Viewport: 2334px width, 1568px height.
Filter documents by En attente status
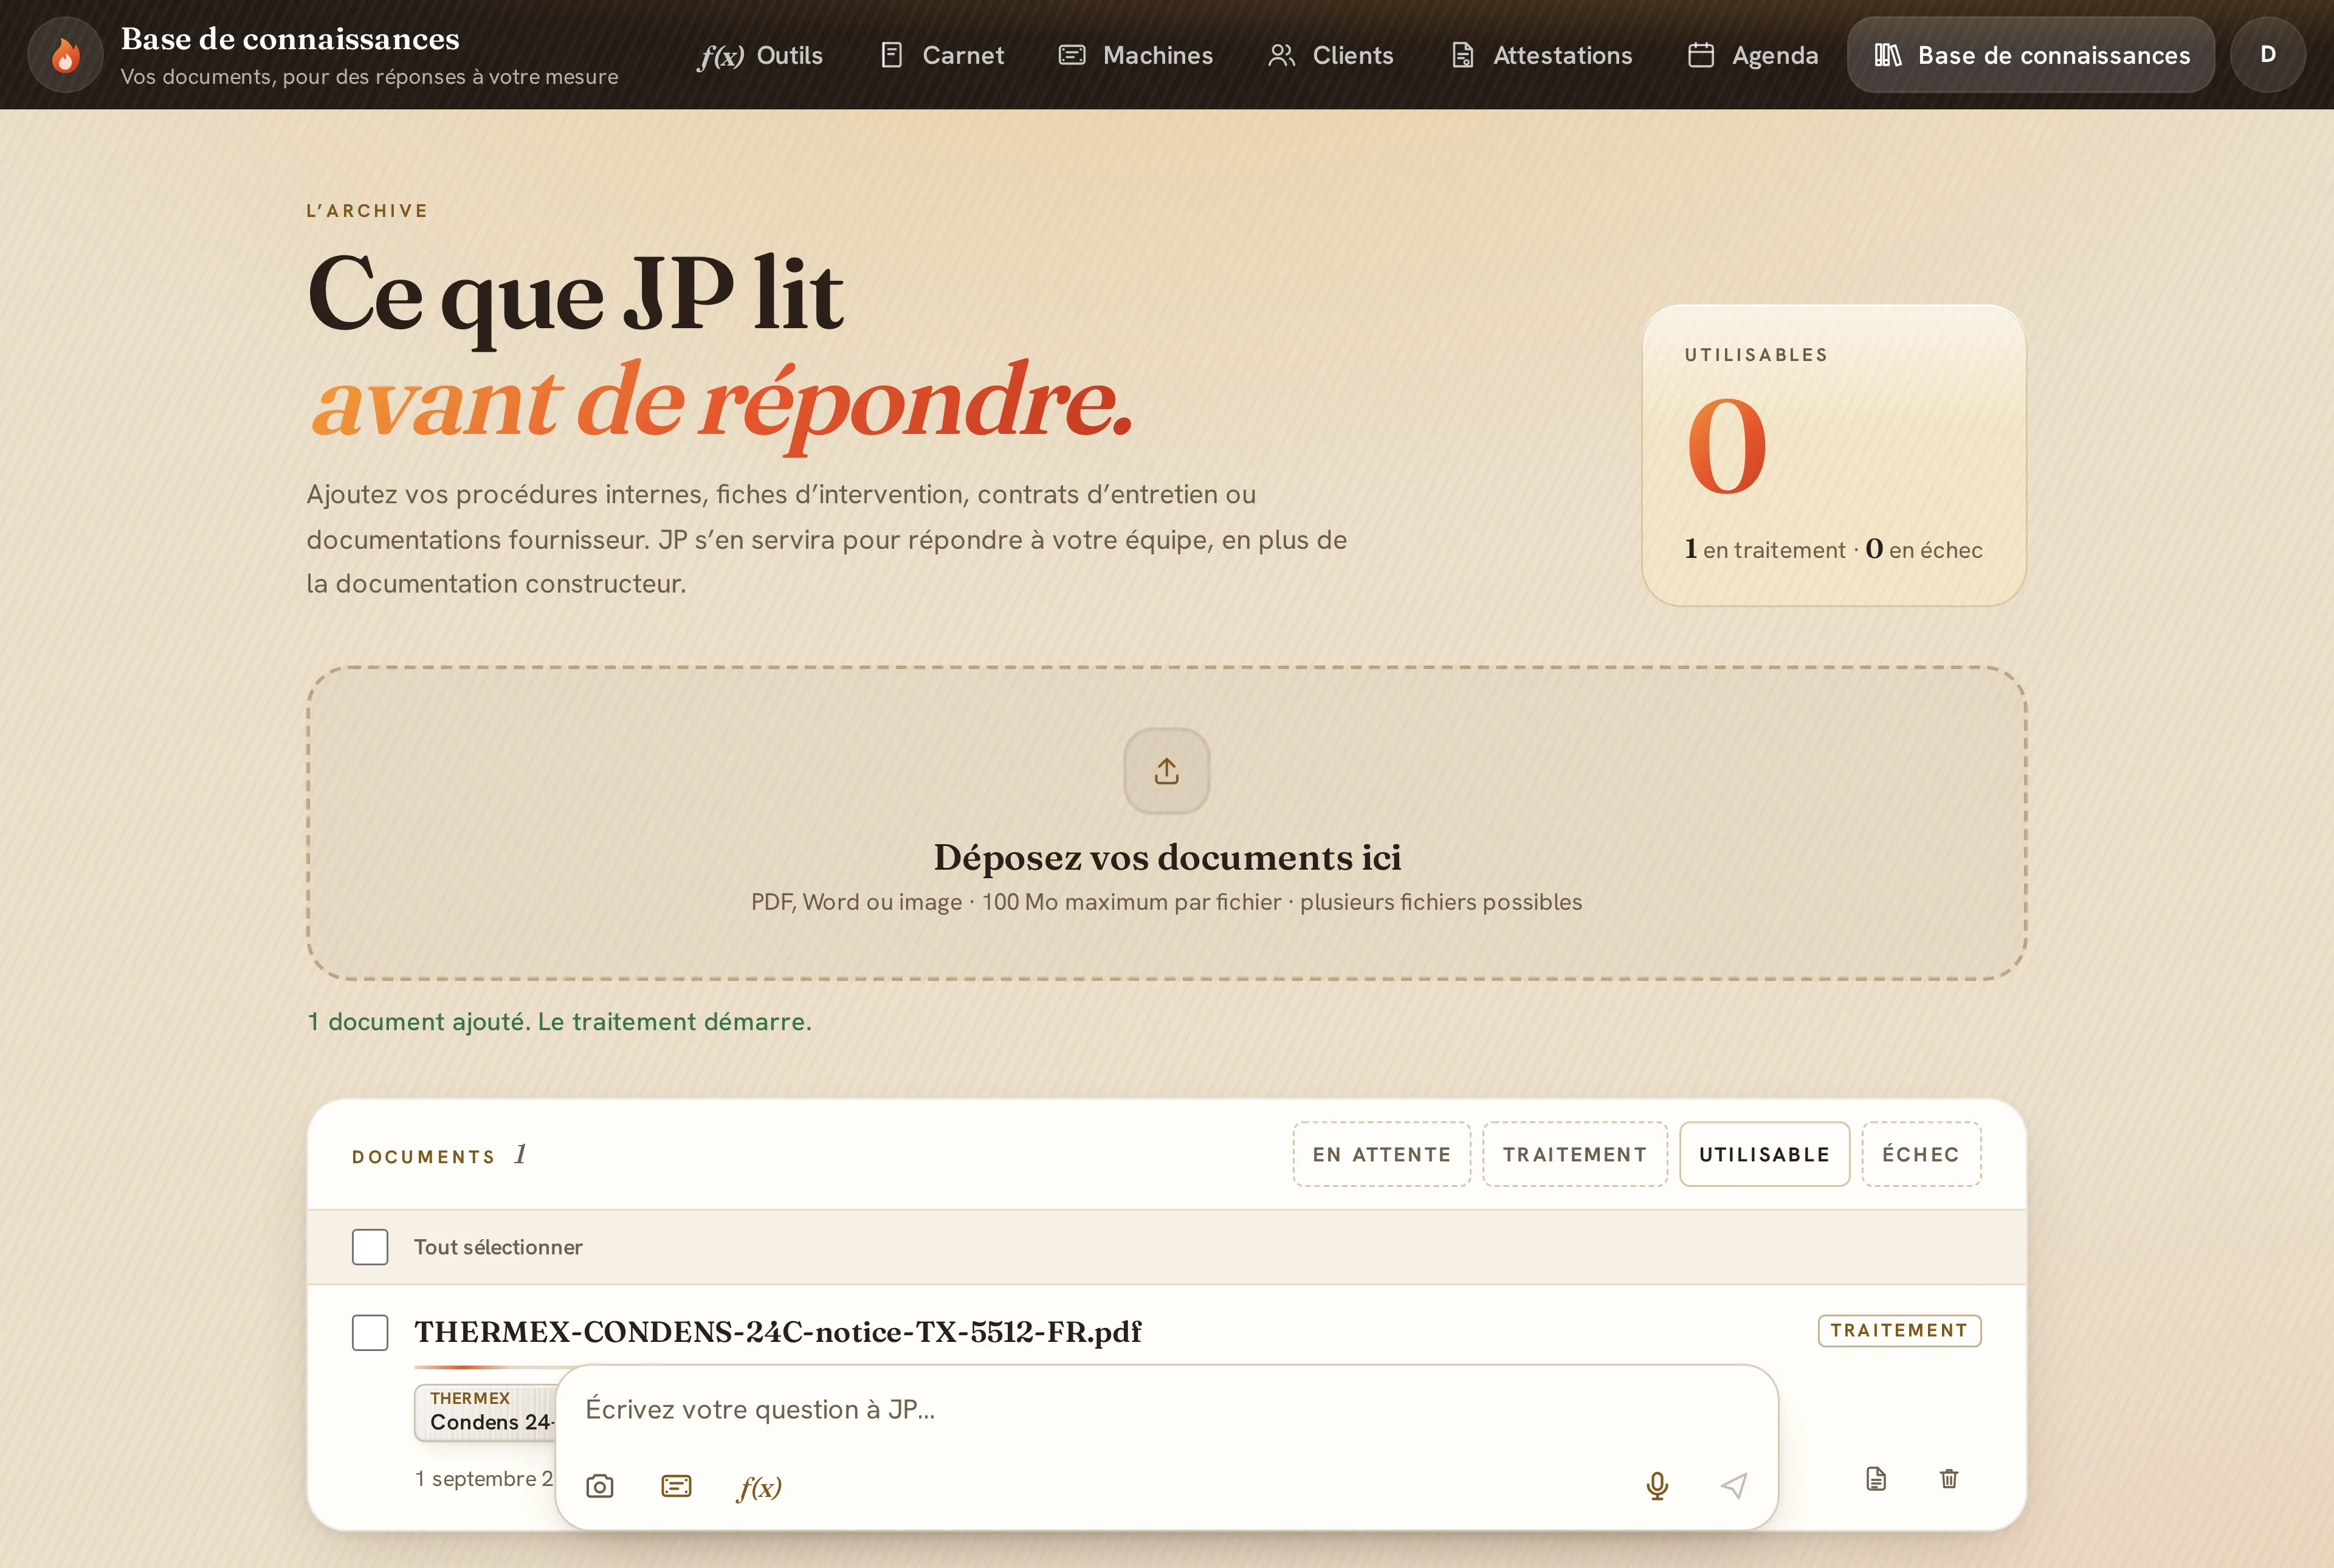(1381, 1154)
